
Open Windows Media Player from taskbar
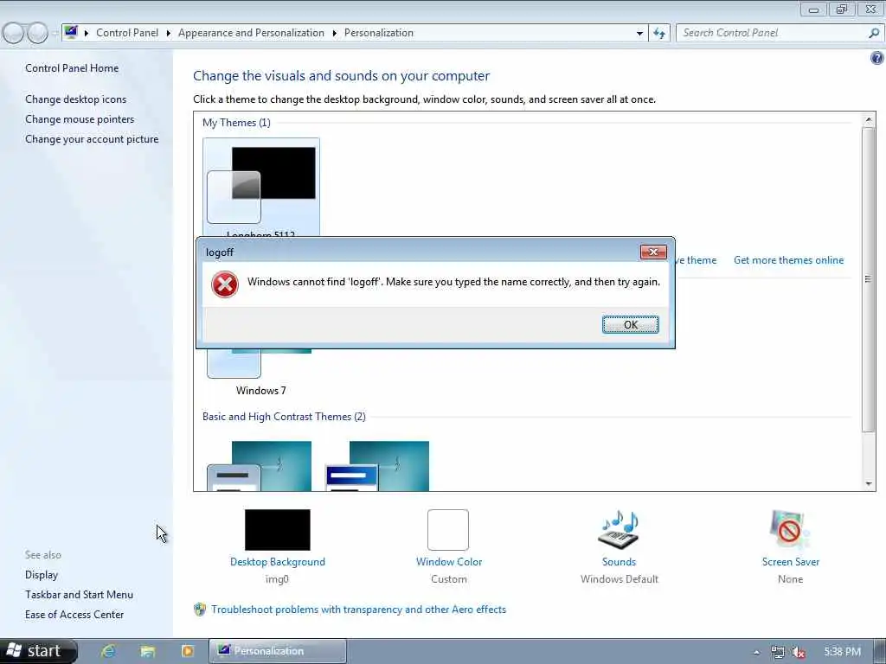188,652
